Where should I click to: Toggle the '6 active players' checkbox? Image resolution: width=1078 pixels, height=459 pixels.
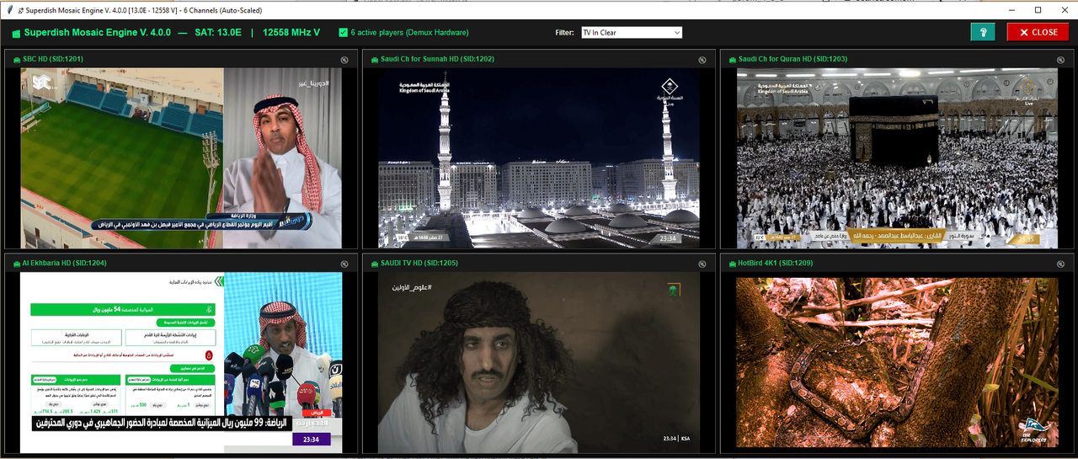pos(343,33)
